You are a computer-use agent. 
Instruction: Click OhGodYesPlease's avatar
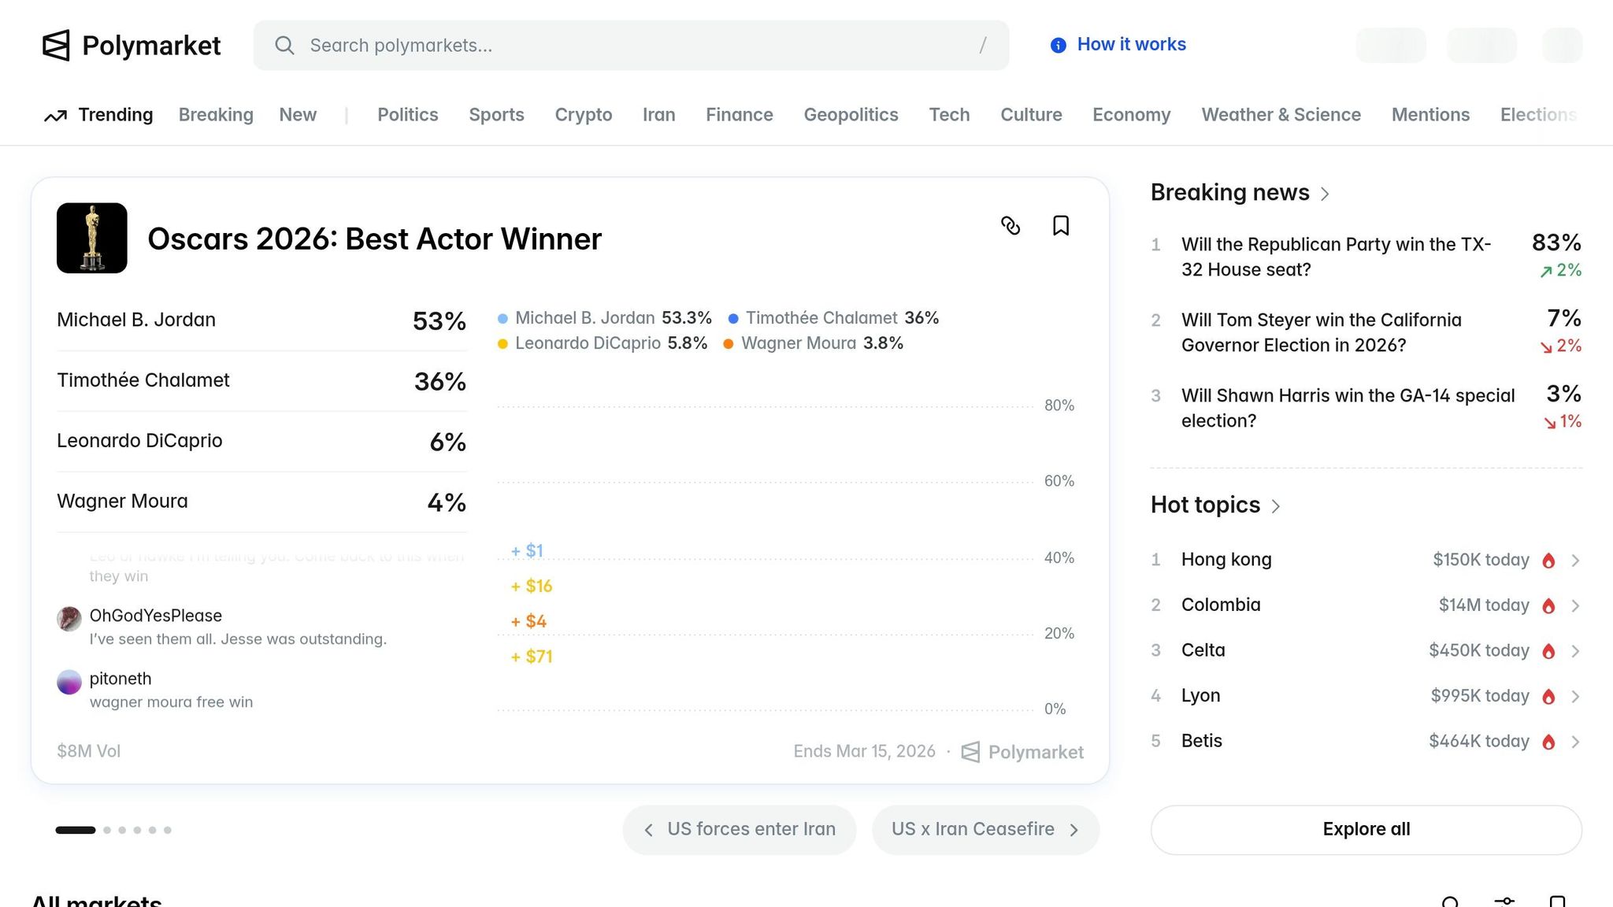(69, 619)
